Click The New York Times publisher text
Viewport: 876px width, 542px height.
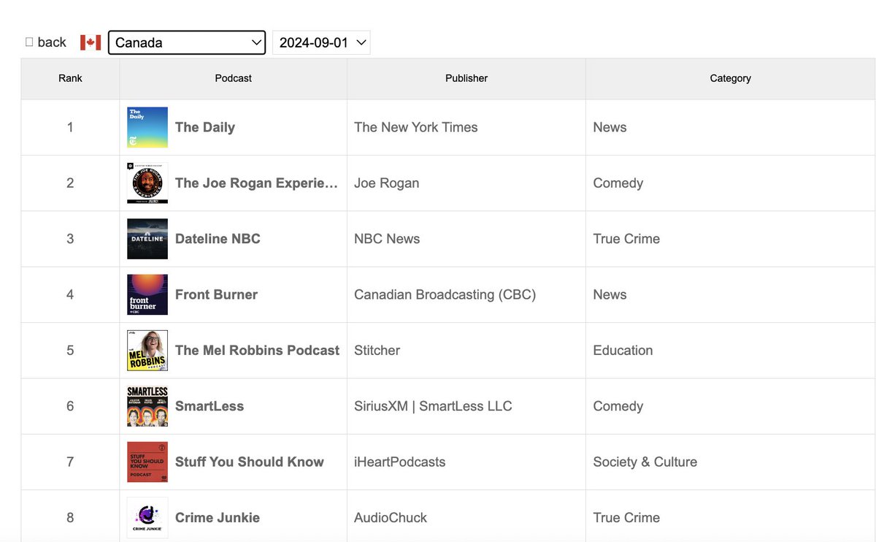(x=415, y=126)
